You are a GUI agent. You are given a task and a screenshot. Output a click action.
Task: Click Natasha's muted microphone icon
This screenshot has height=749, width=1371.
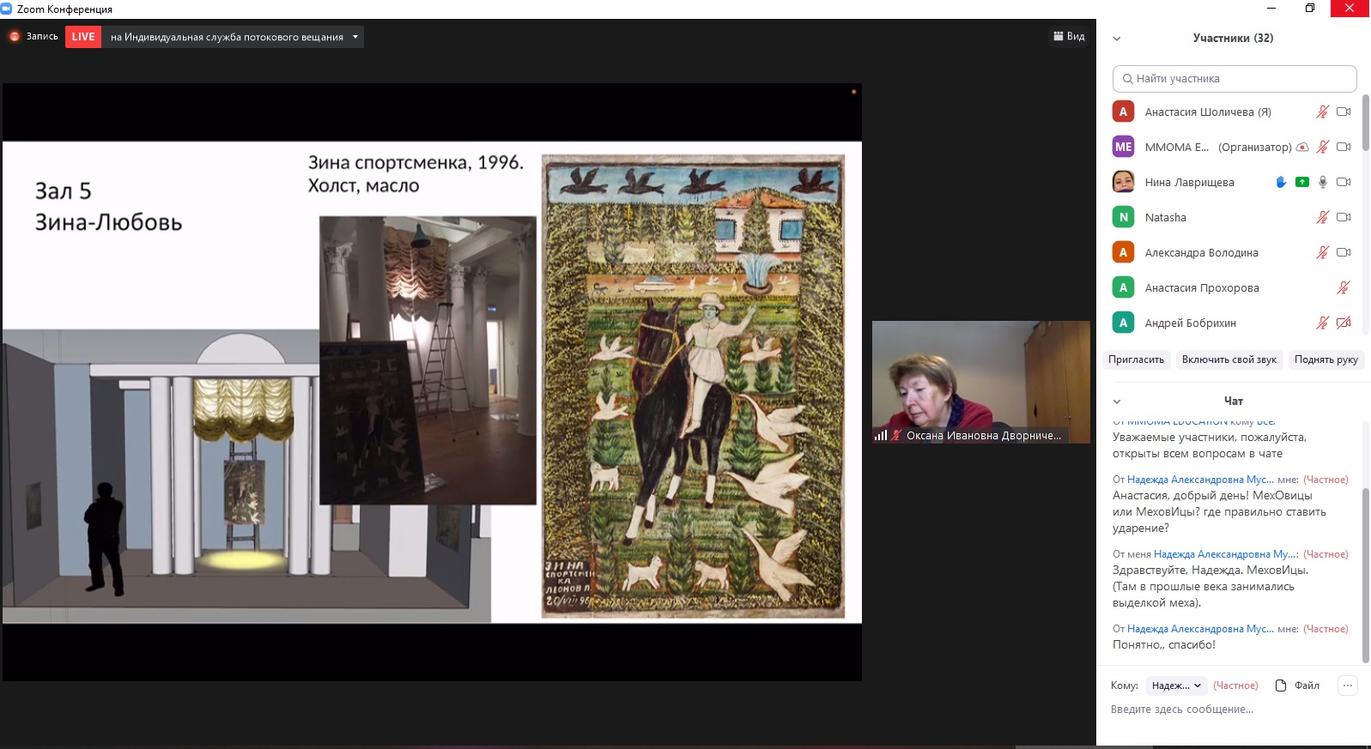tap(1322, 217)
